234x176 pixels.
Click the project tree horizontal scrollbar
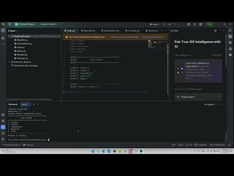pyautogui.click(x=30, y=99)
